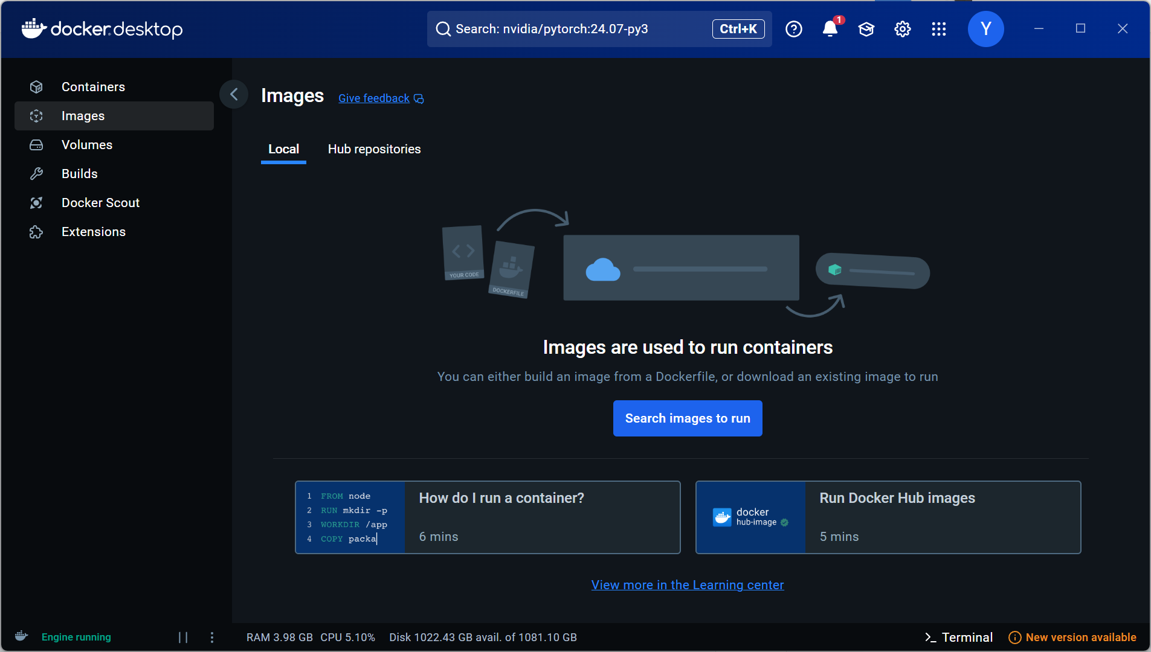Click the engine whale icon in status bar
This screenshot has height=652, width=1151.
tap(21, 636)
